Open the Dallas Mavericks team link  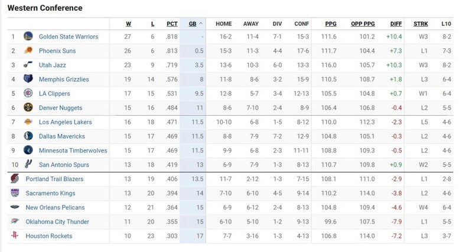pyautogui.click(x=62, y=136)
